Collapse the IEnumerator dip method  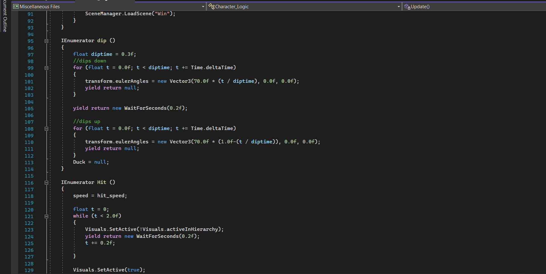(46, 41)
